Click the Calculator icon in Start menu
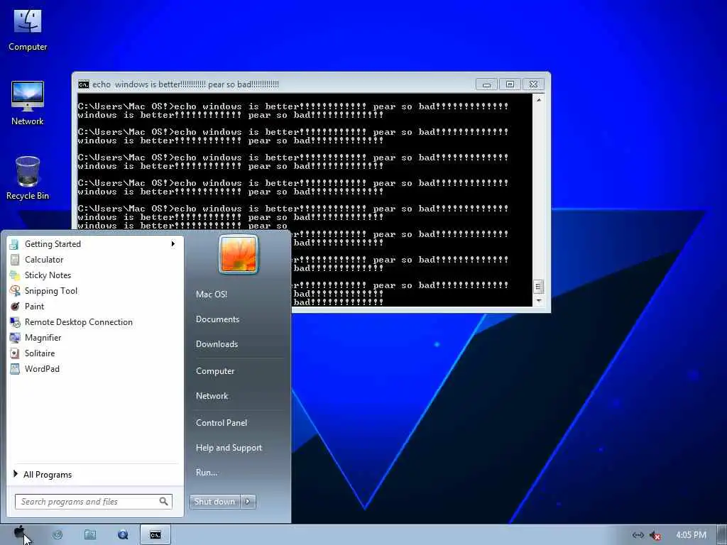This screenshot has height=545, width=727. [15, 260]
